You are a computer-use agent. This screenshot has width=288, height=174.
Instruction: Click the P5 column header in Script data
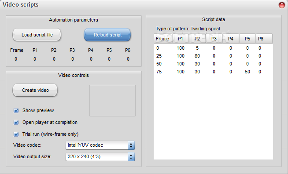[247, 39]
